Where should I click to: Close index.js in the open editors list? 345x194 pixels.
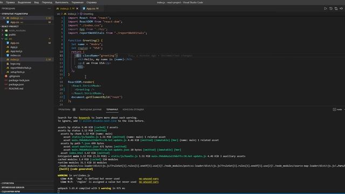click(4, 18)
